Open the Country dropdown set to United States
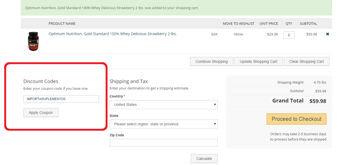The width and height of the screenshot is (351, 165). (x=164, y=105)
